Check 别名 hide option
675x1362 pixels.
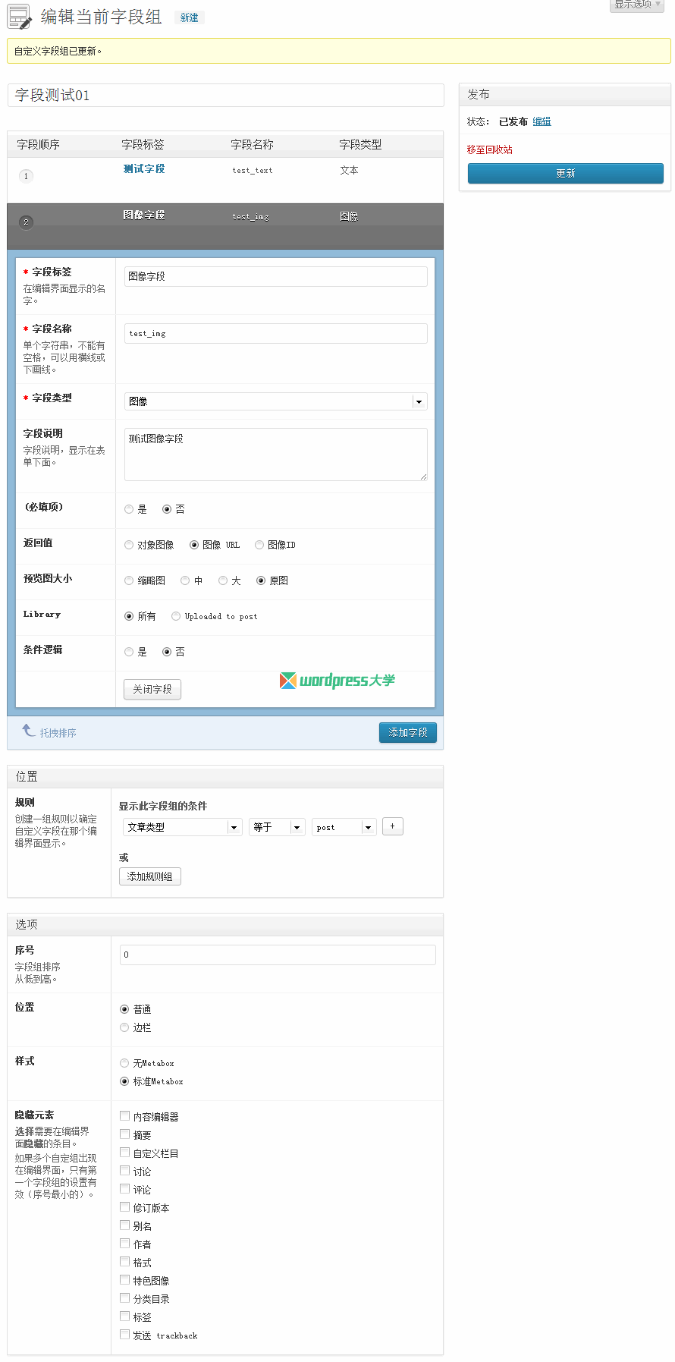pos(124,1225)
